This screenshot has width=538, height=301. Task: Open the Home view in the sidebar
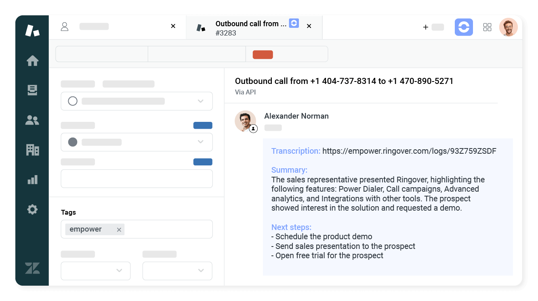pos(32,61)
